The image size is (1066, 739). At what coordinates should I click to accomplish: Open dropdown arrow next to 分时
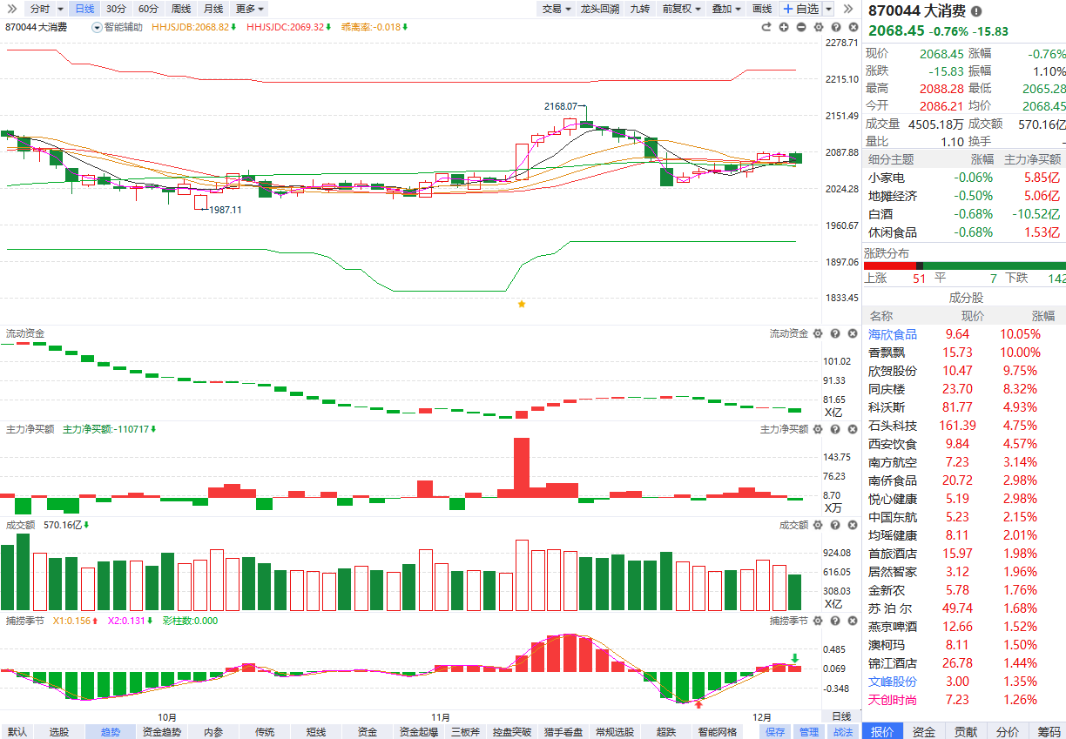(x=60, y=9)
